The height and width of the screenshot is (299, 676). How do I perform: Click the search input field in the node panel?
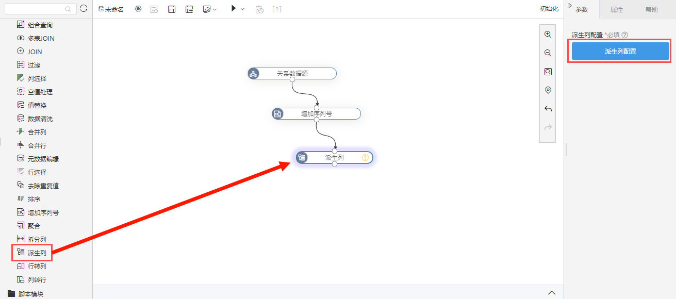pyautogui.click(x=40, y=9)
